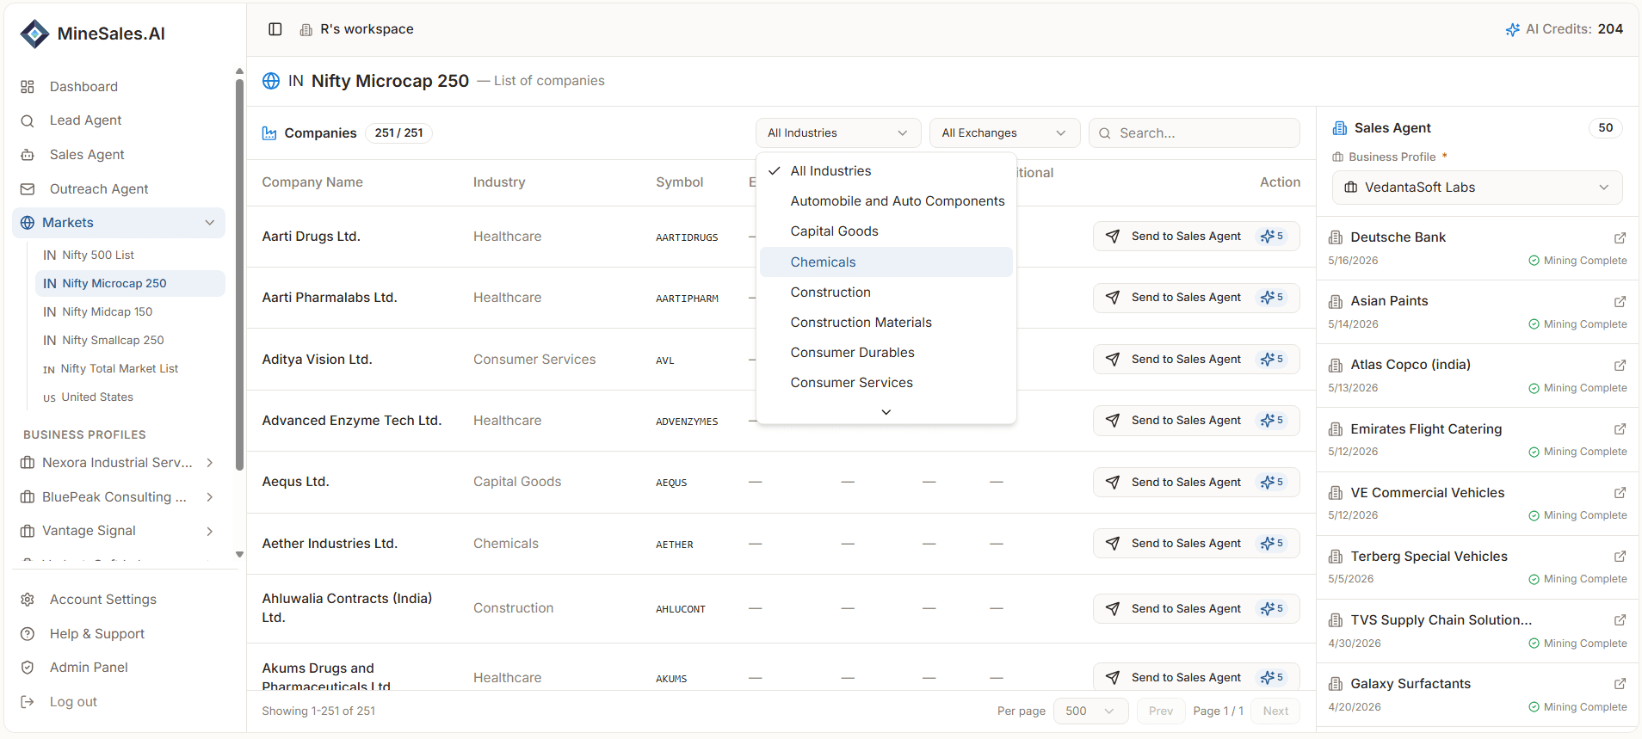Select Capital Goods option
This screenshot has width=1642, height=739.
[x=886, y=231]
